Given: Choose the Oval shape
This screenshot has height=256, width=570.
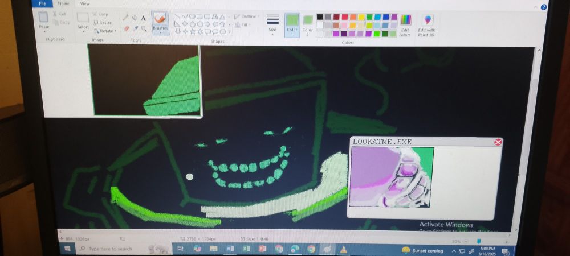Looking at the screenshot, I should pyautogui.click(x=192, y=16).
